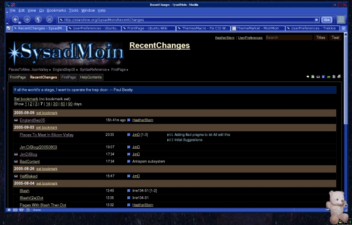Viewport: 352px width, 225px height.
Task: Open the Places To Meet In Silicon Valley link
Action: [x=46, y=135]
